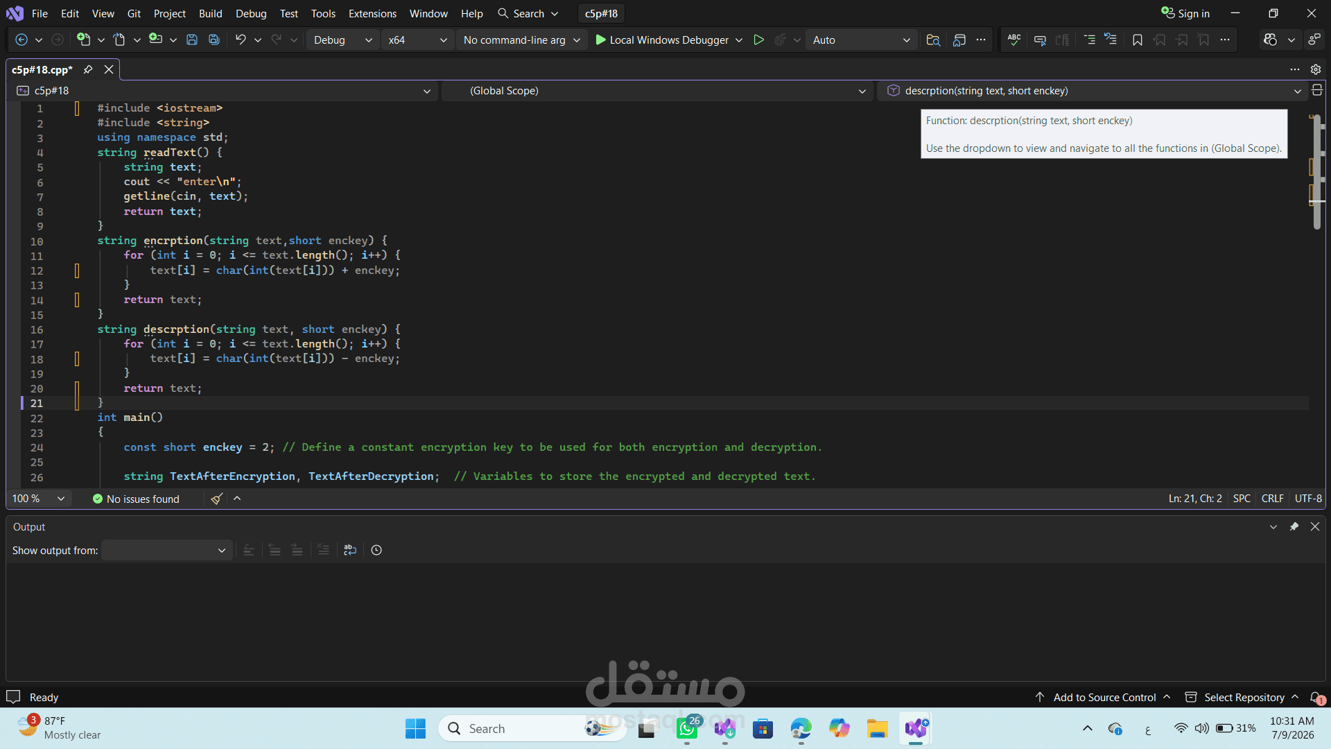Viewport: 1331px width, 749px height.
Task: Click the Save All double-disk icon
Action: coord(214,40)
